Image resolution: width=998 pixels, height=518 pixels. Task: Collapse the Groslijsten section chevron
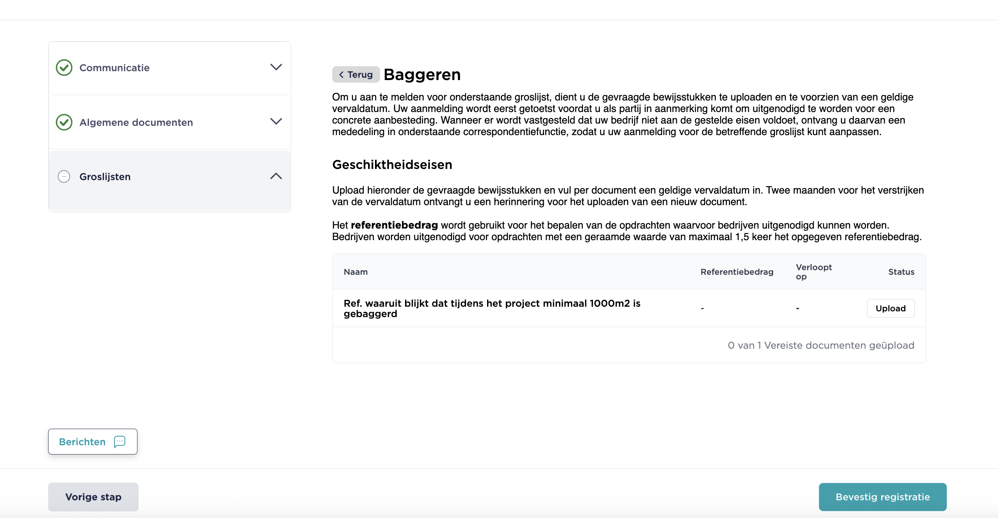276,176
